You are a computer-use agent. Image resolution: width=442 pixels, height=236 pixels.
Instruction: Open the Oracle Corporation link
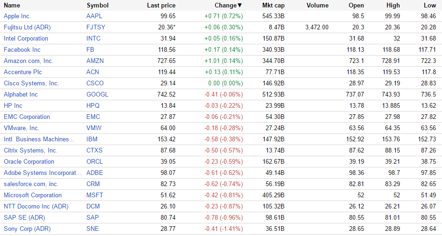tap(29, 162)
